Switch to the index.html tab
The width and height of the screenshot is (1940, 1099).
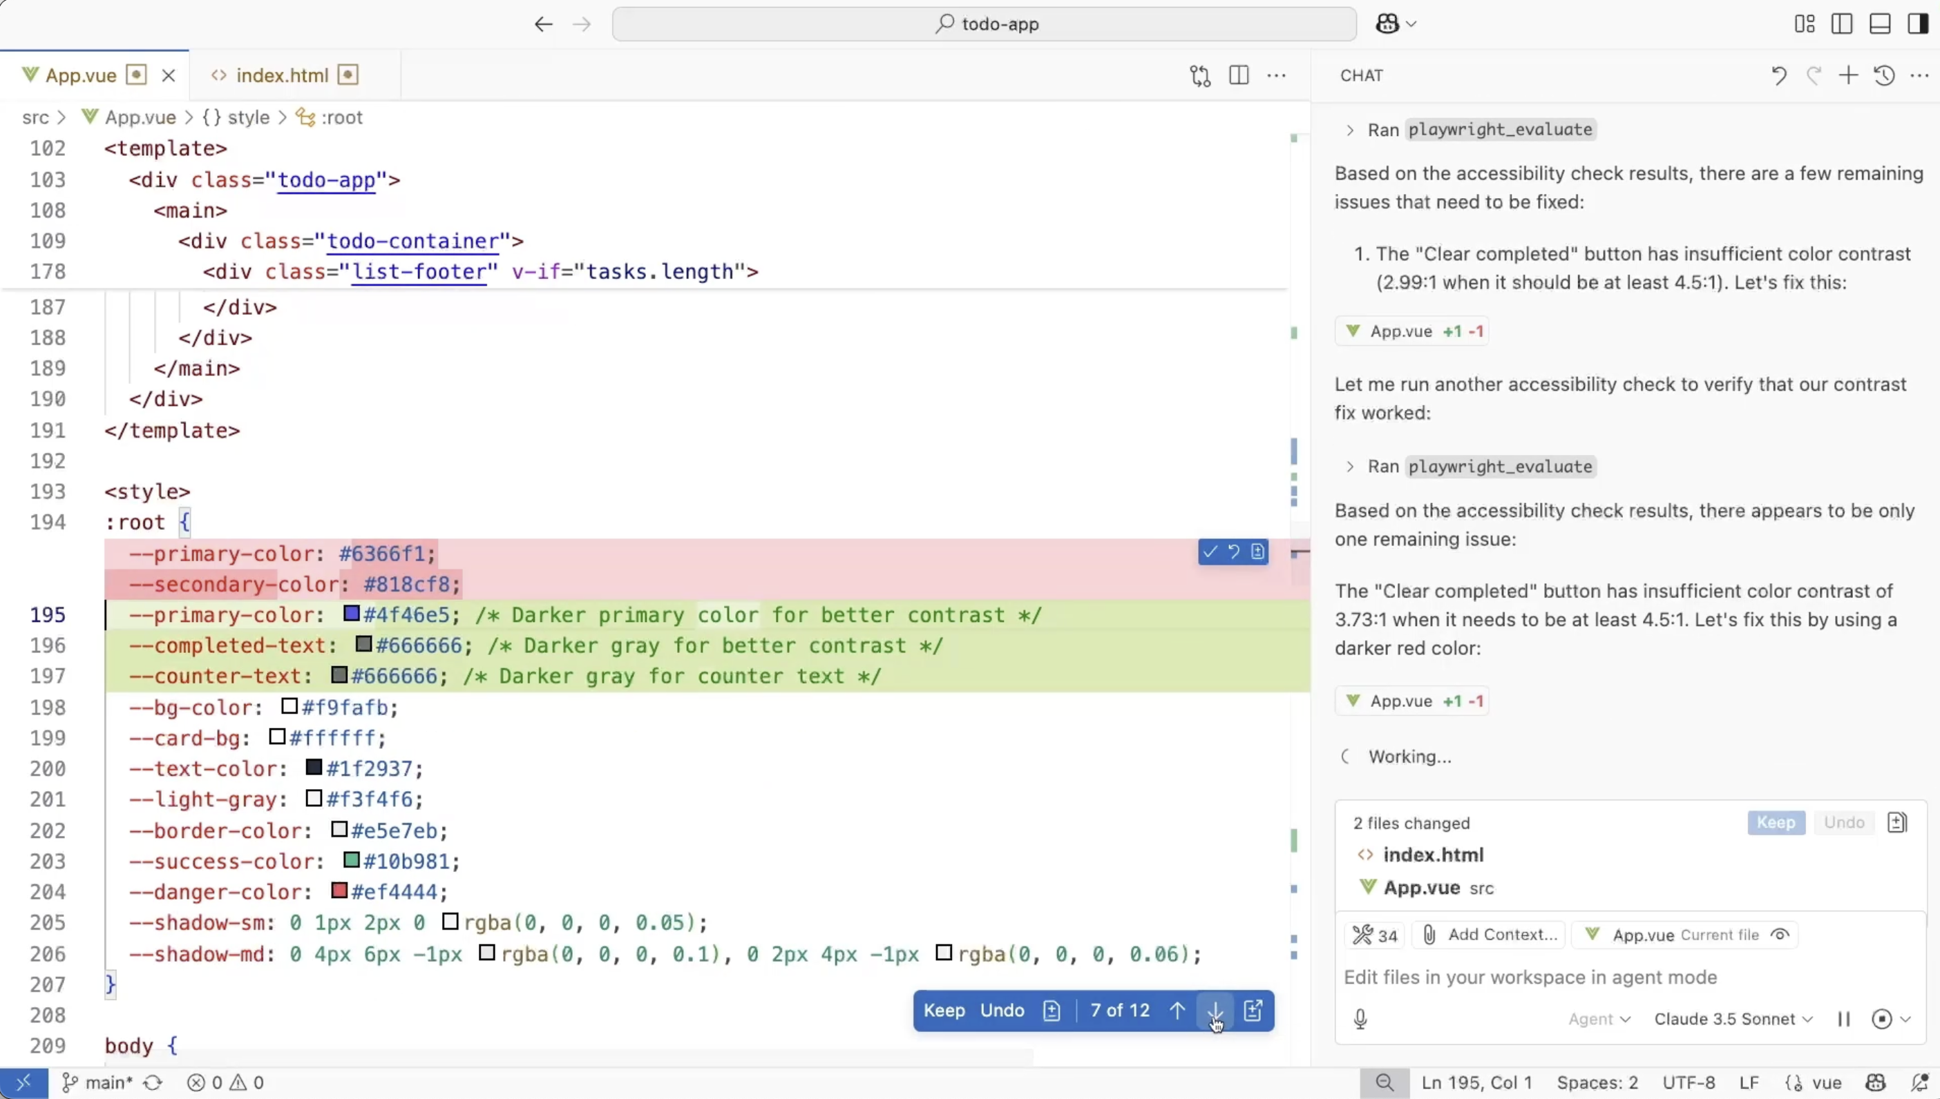(x=282, y=75)
